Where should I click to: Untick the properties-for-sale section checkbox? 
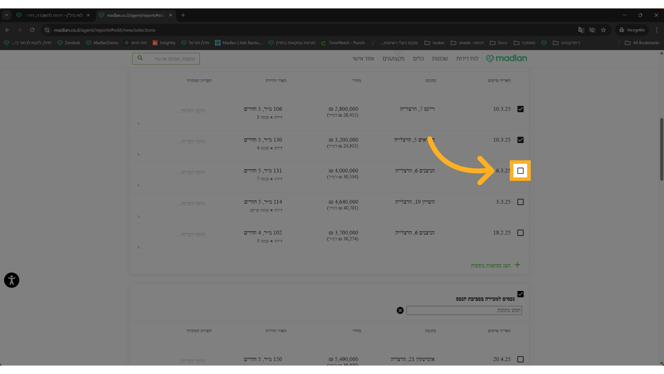tap(520, 294)
